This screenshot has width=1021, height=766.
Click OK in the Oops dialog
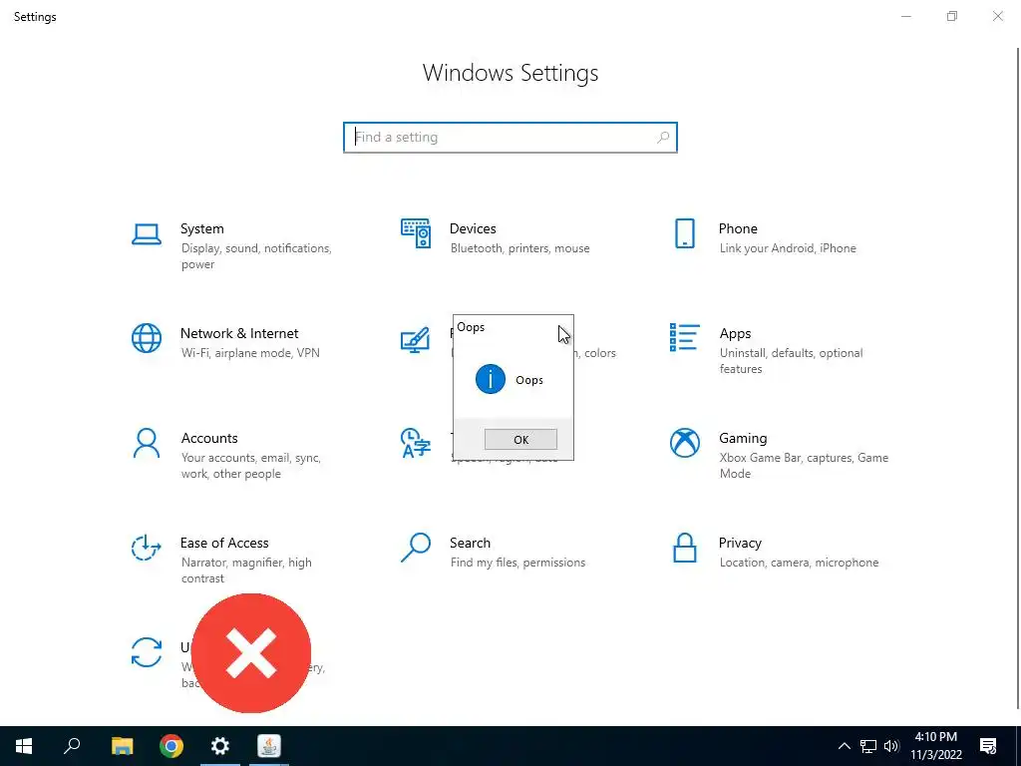520,440
